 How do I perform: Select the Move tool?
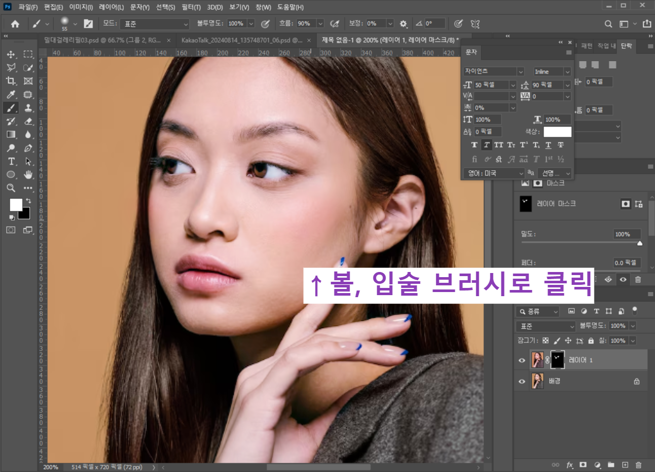pyautogui.click(x=11, y=54)
